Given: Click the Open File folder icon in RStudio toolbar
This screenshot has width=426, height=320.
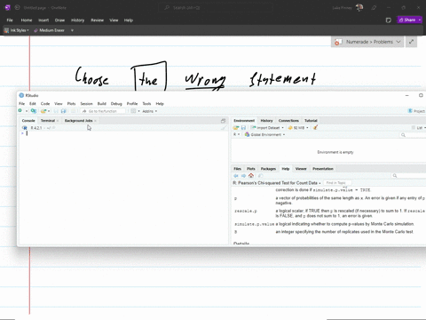Looking at the screenshot, I should point(43,111).
